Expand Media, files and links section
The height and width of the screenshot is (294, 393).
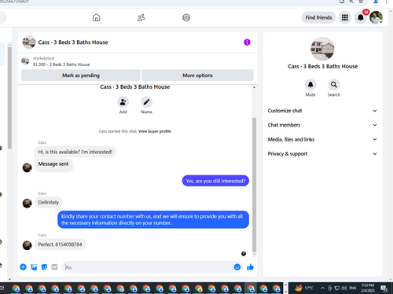pos(322,139)
